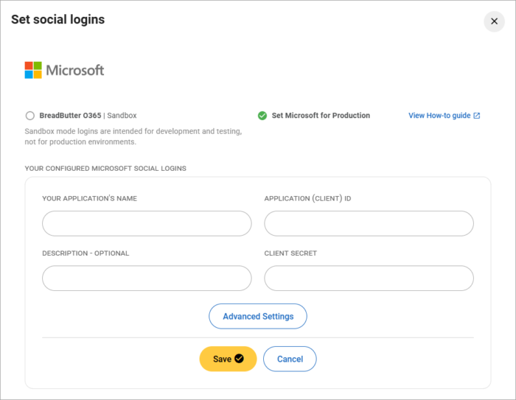Open the View How-to guide link
The image size is (516, 400).
(439, 116)
